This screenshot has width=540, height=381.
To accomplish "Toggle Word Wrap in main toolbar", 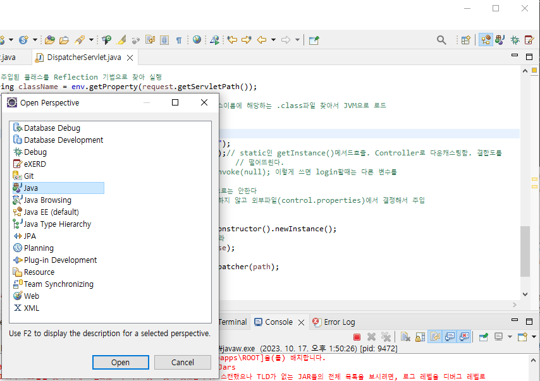I will click(150, 40).
